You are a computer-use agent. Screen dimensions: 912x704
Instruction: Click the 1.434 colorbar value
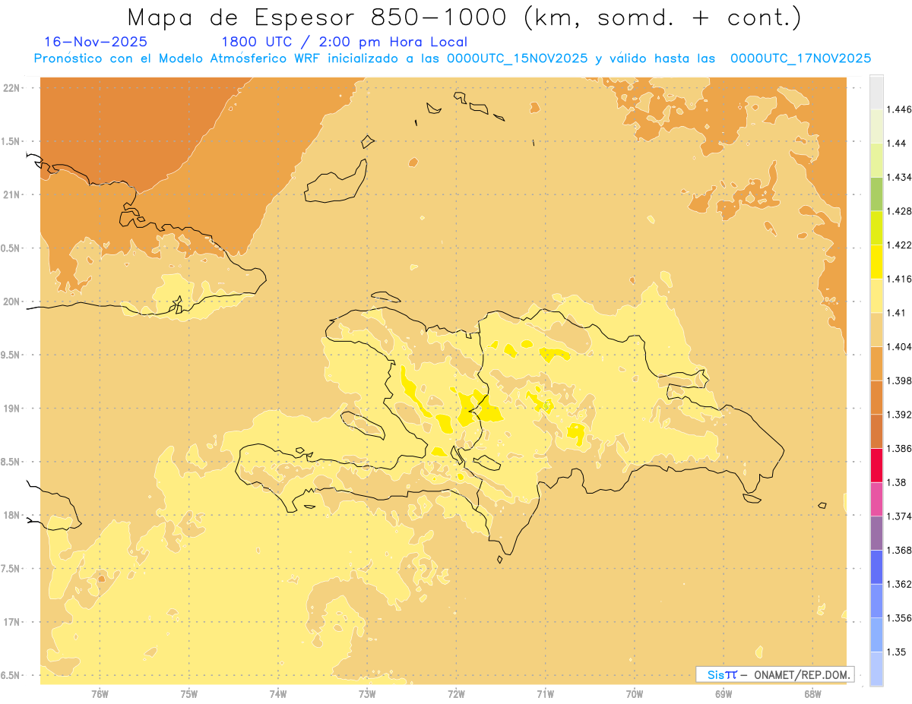(x=899, y=177)
